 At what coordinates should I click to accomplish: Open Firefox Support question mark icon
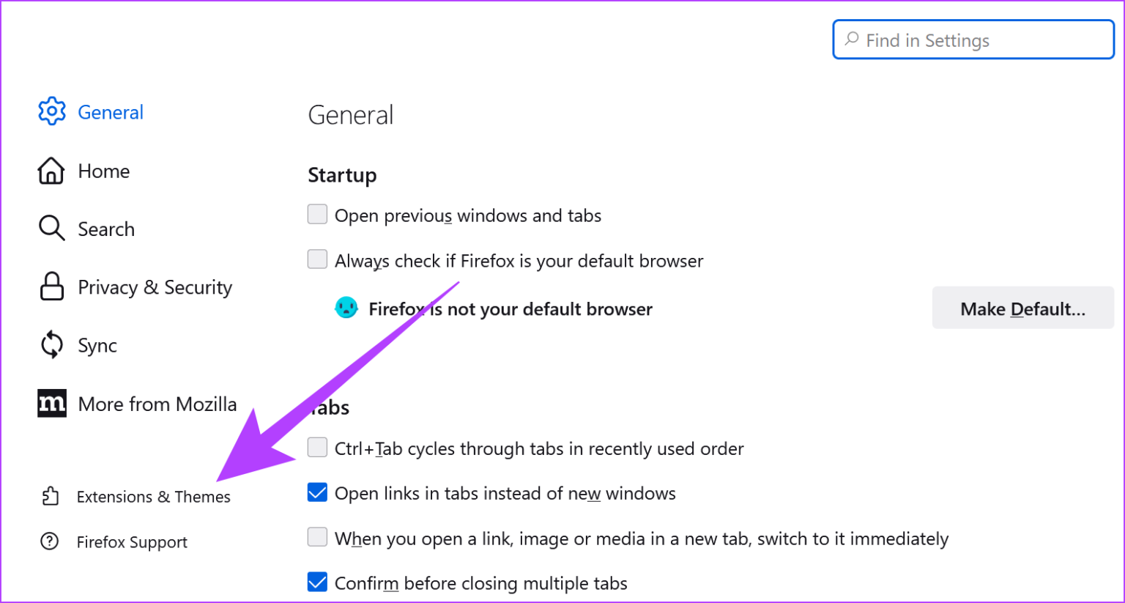coord(49,541)
